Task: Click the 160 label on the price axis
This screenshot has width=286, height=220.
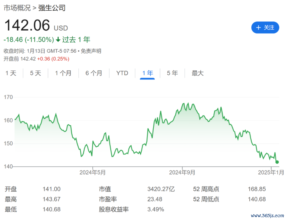Action: [x=8, y=120]
